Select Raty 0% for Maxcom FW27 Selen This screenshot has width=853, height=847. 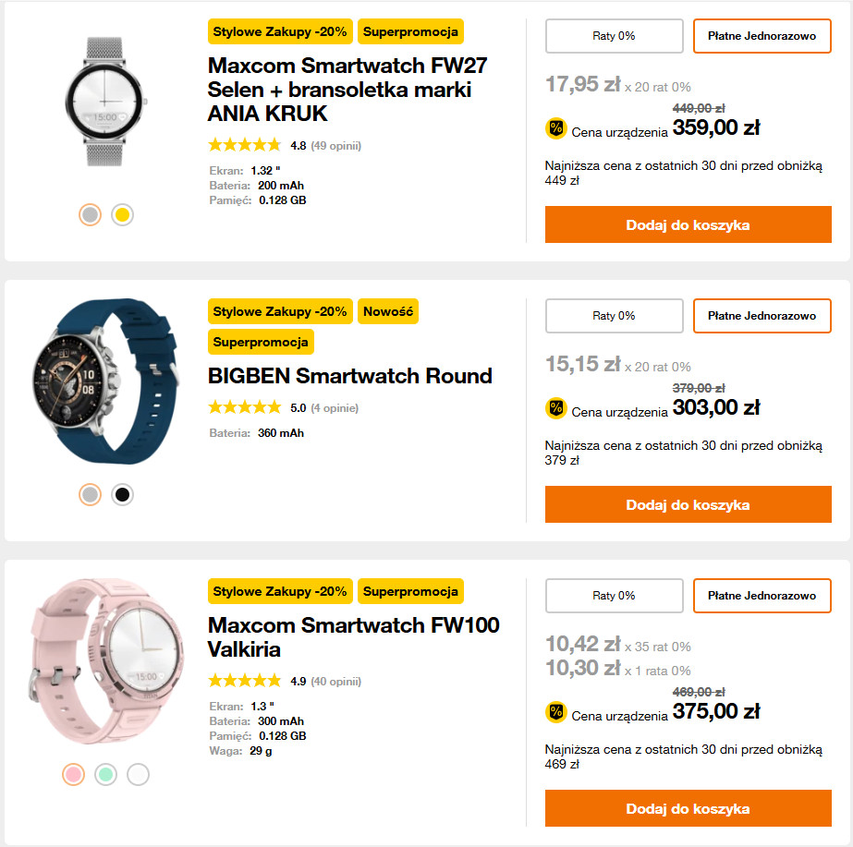pyautogui.click(x=614, y=36)
